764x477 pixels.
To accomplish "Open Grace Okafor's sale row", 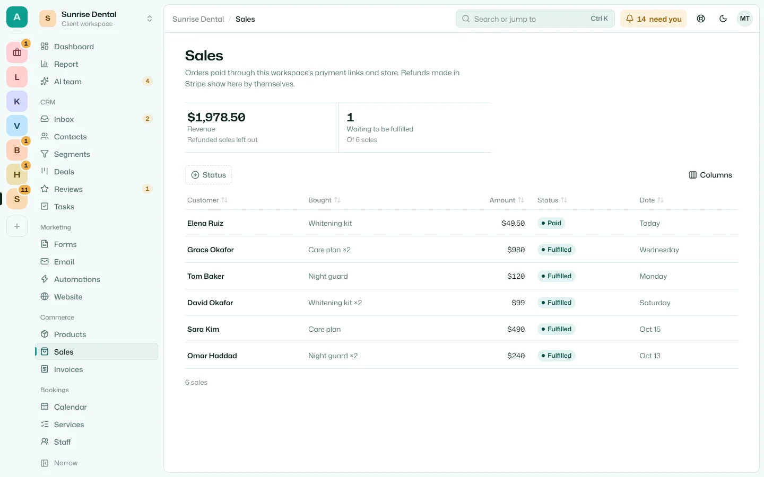I will 462,250.
